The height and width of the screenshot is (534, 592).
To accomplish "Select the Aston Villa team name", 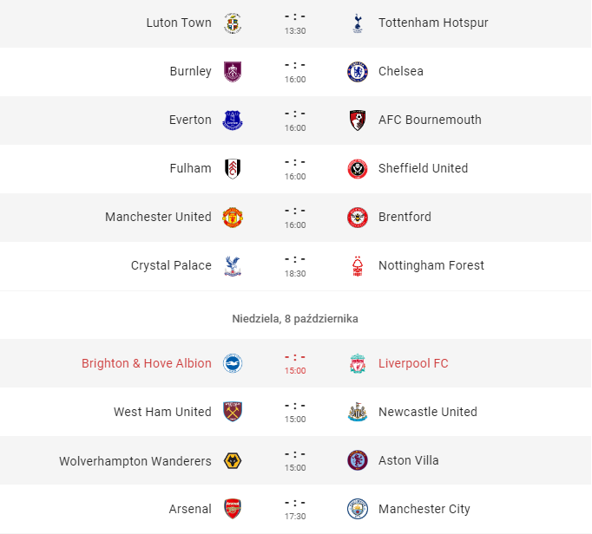I will pyautogui.click(x=409, y=460).
